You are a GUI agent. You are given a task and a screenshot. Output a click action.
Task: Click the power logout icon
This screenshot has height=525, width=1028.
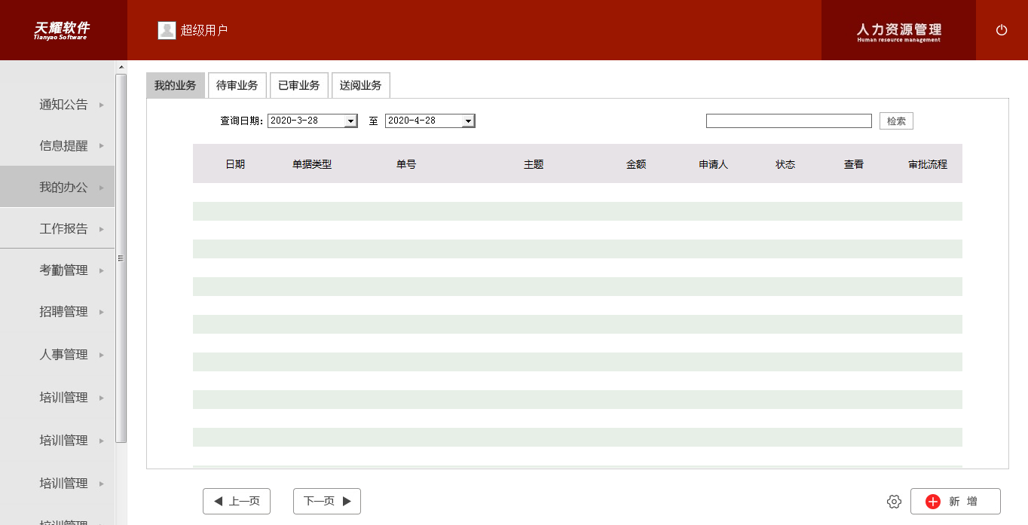coord(1002,30)
